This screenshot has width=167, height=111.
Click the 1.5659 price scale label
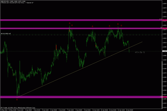pos(165,12)
